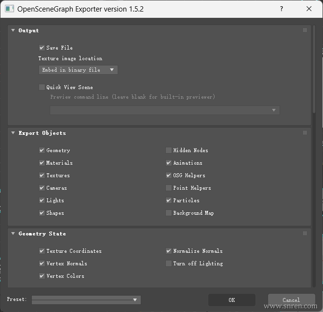323x312 pixels.
Task: Collapse the Geometry State rollout
Action: coord(13,234)
